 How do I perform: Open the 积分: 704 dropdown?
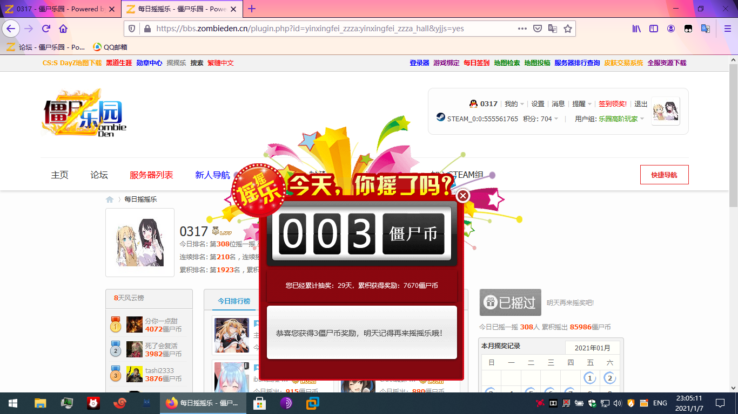tap(540, 119)
